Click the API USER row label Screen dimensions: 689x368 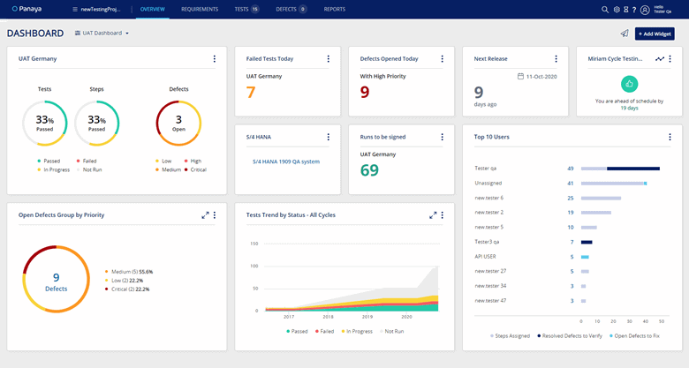click(x=485, y=257)
